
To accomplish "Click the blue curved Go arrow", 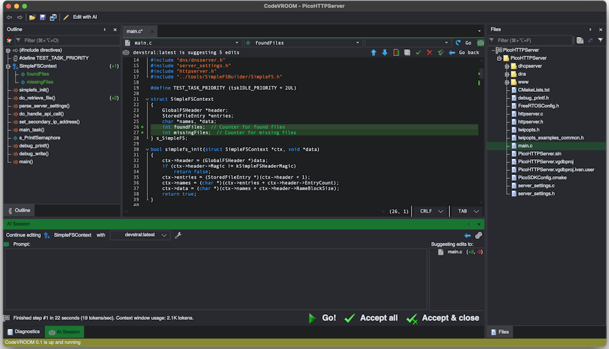I will 459,43.
